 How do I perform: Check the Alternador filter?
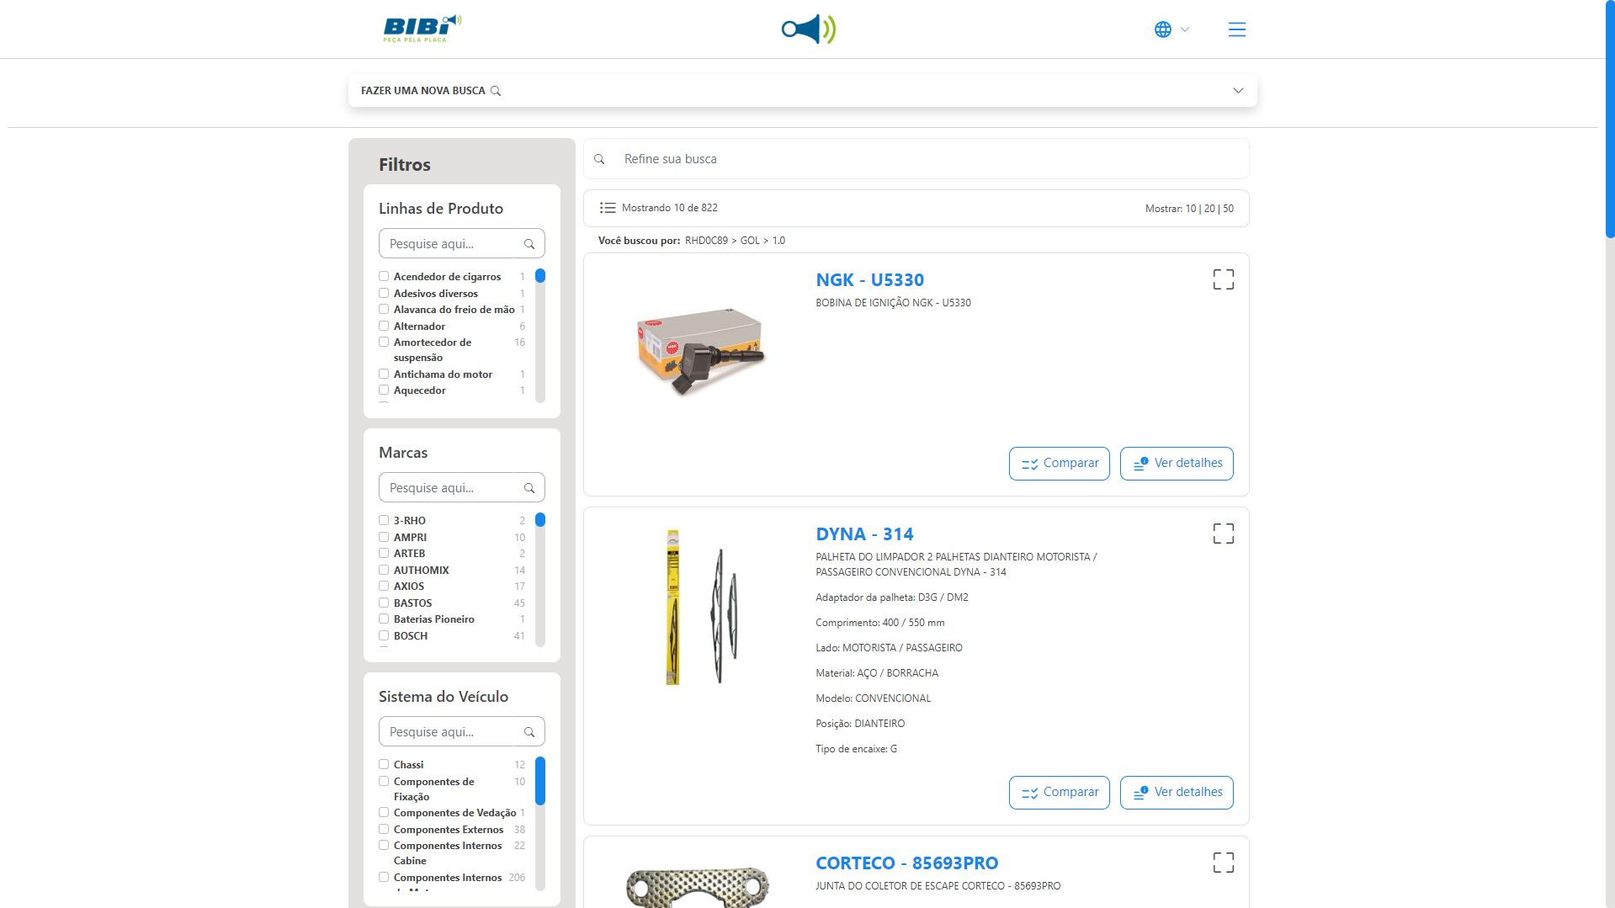pyautogui.click(x=384, y=326)
